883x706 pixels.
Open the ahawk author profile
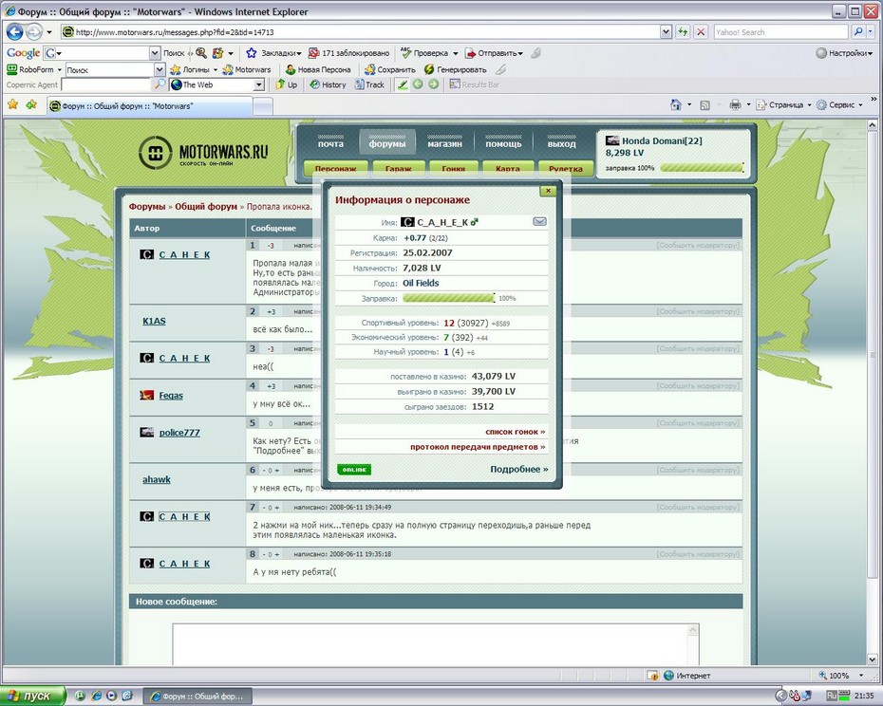click(x=156, y=479)
